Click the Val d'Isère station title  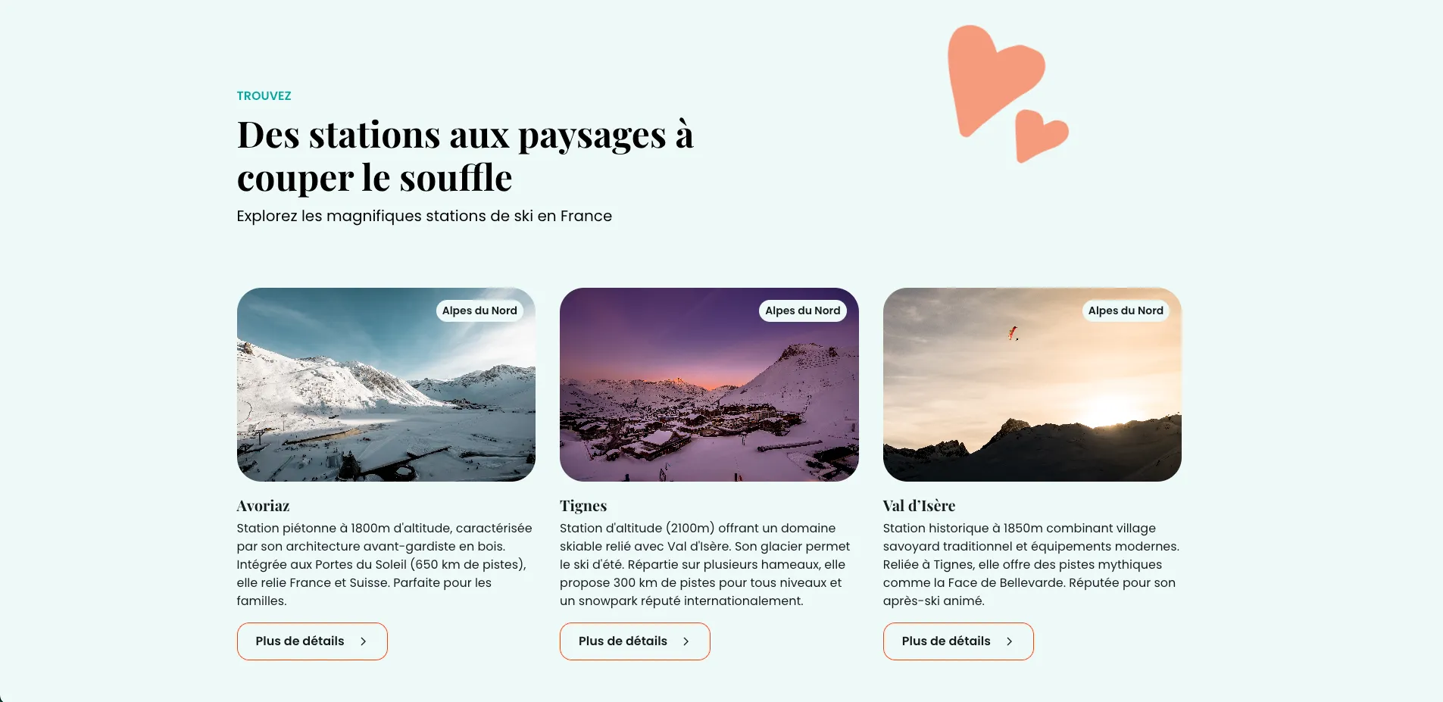(919, 506)
